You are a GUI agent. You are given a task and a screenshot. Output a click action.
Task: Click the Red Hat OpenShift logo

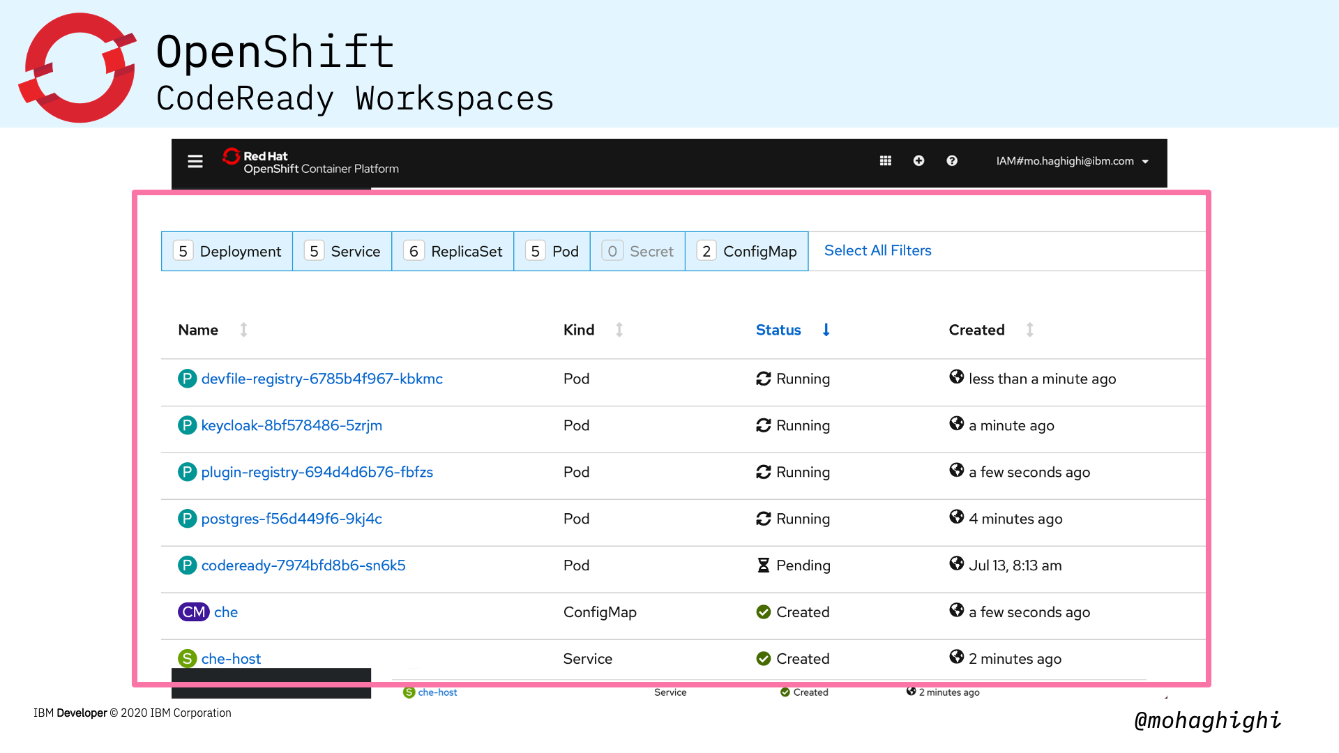click(x=310, y=162)
